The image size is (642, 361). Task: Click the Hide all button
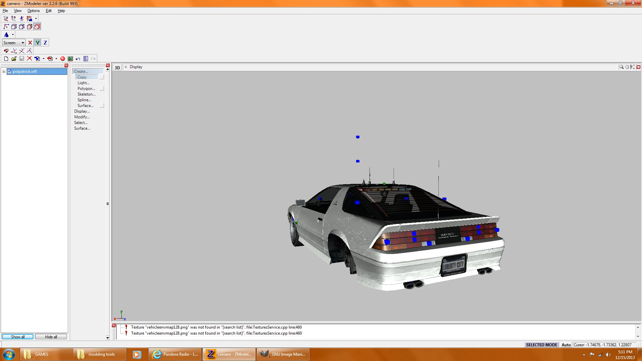click(51, 337)
